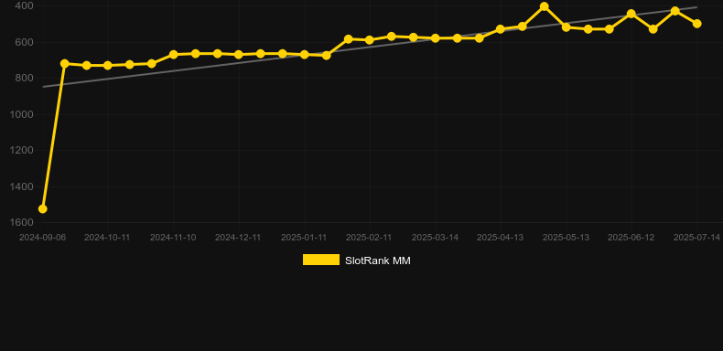Select the data point above 2025-04-13
Image resolution: width=723 pixels, height=351 pixels.
[501, 29]
